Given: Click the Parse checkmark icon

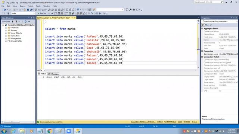Looking at the screenshot, I should pos(52,13).
